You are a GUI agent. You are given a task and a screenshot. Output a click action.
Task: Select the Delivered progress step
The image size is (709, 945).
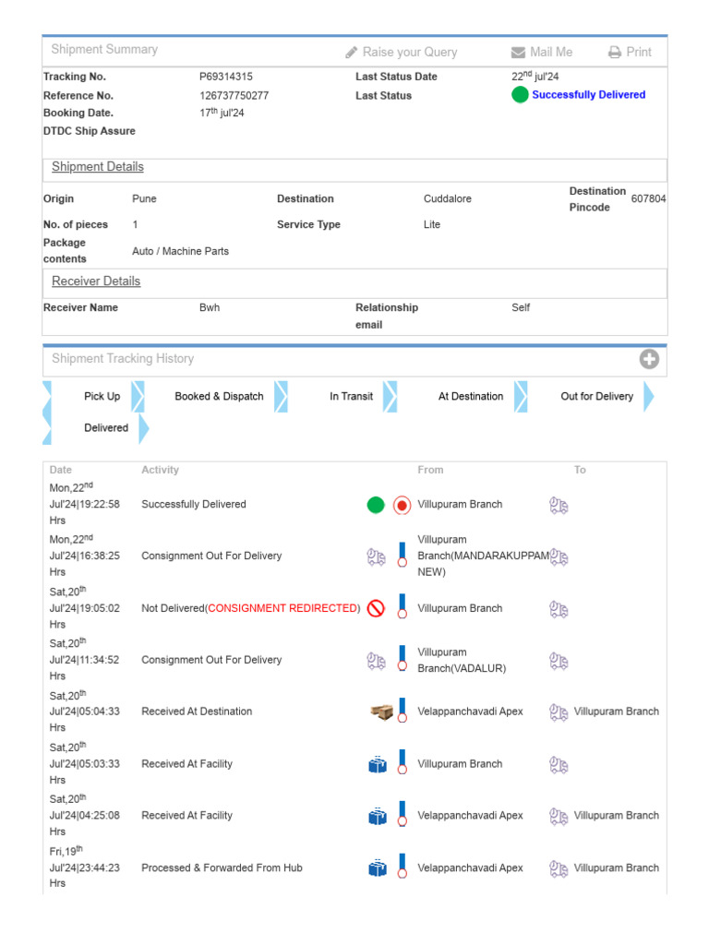pos(106,428)
